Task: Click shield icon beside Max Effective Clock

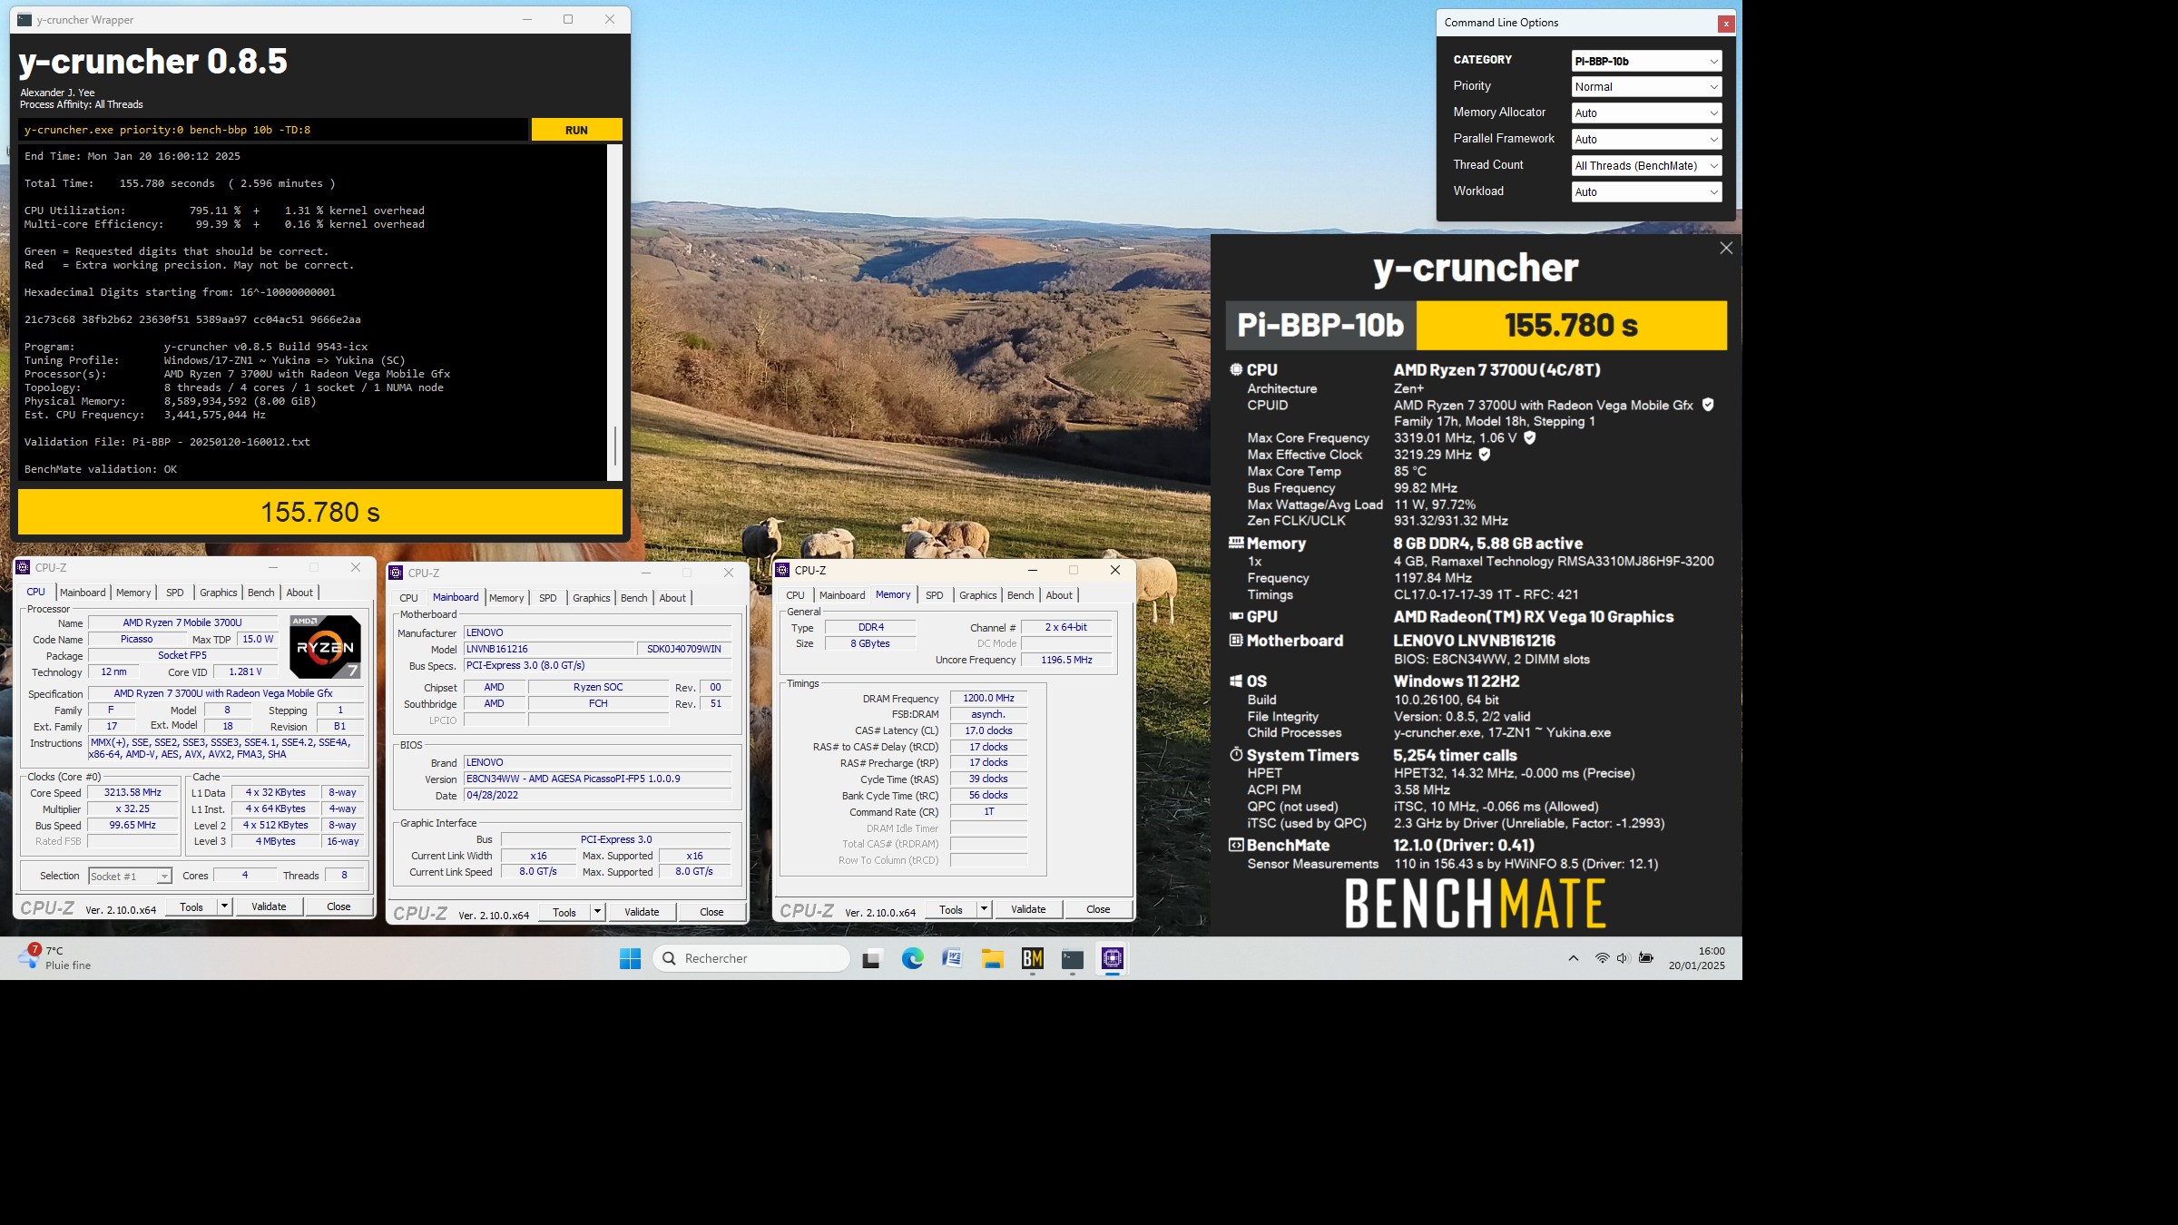Action: point(1485,455)
